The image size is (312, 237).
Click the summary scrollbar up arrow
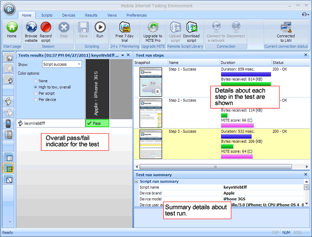pos(307,182)
